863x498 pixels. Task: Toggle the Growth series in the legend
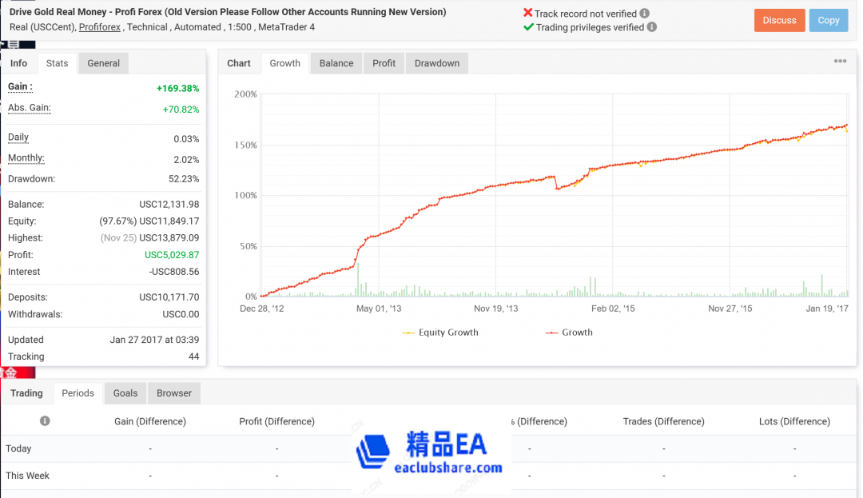click(x=567, y=332)
